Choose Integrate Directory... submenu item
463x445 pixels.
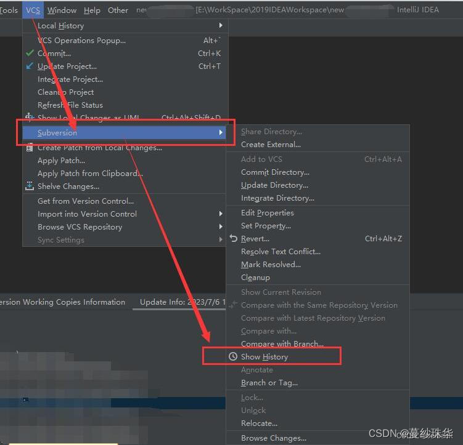pos(318,198)
